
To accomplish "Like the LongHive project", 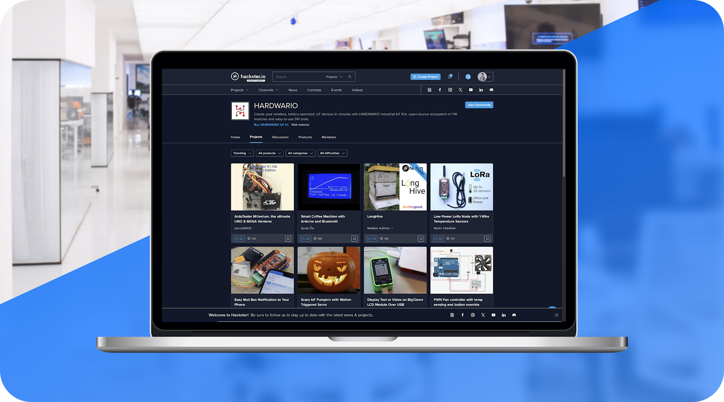I will click(372, 239).
